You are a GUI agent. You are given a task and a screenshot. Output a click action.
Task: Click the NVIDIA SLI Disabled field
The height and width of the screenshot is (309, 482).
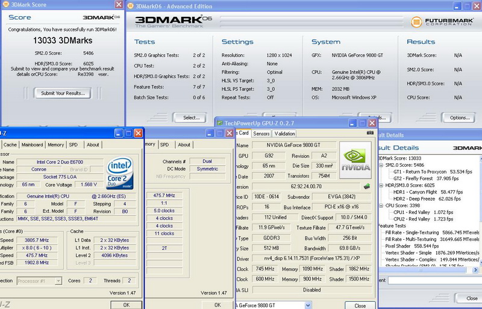(x=311, y=290)
